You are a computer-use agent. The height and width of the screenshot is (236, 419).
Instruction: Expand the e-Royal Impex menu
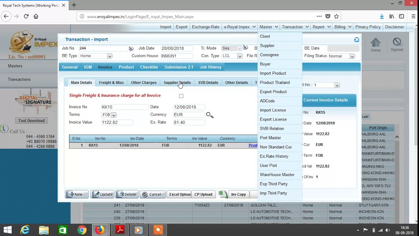[x=239, y=27]
